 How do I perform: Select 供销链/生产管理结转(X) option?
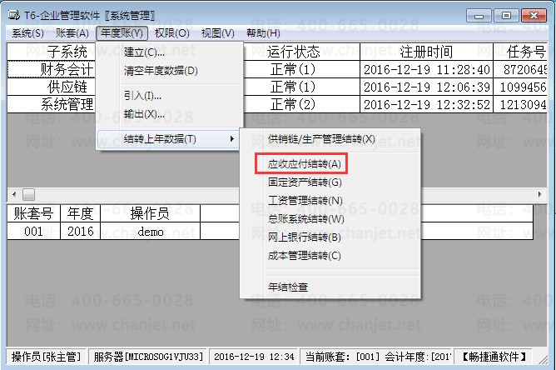pyautogui.click(x=320, y=139)
